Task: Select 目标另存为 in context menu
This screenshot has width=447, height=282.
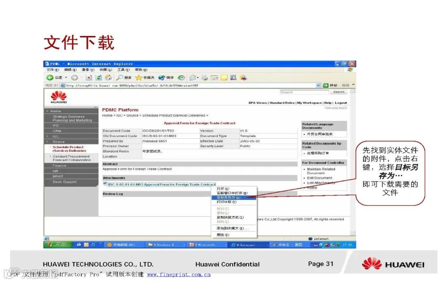Action: coord(234,197)
